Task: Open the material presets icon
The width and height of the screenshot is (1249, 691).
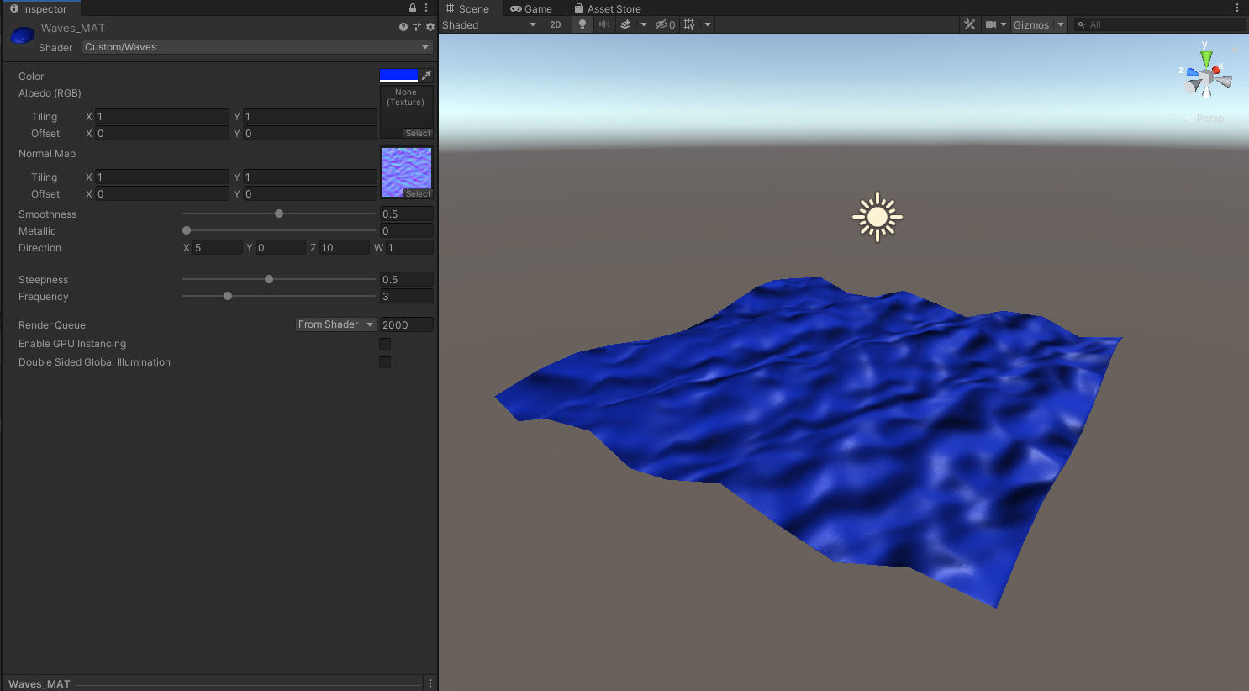Action: [417, 27]
